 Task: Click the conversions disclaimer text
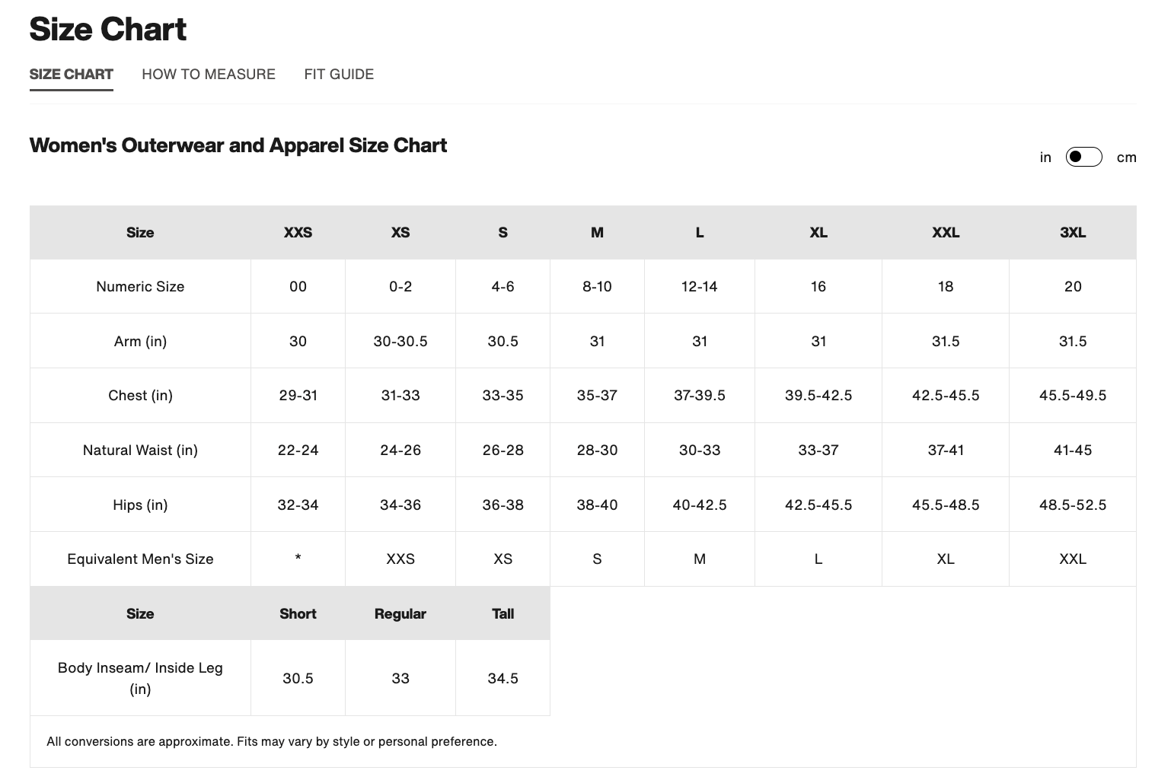pos(271,742)
